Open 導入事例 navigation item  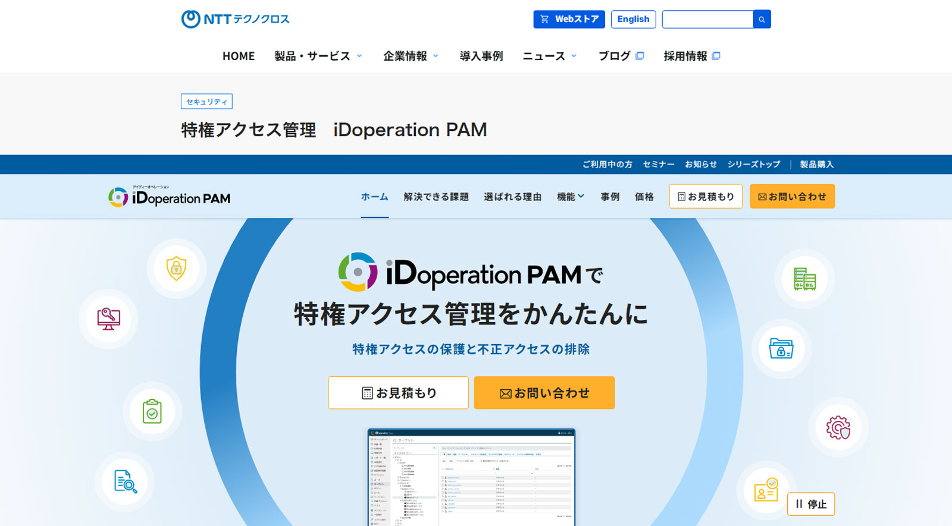[x=481, y=56]
